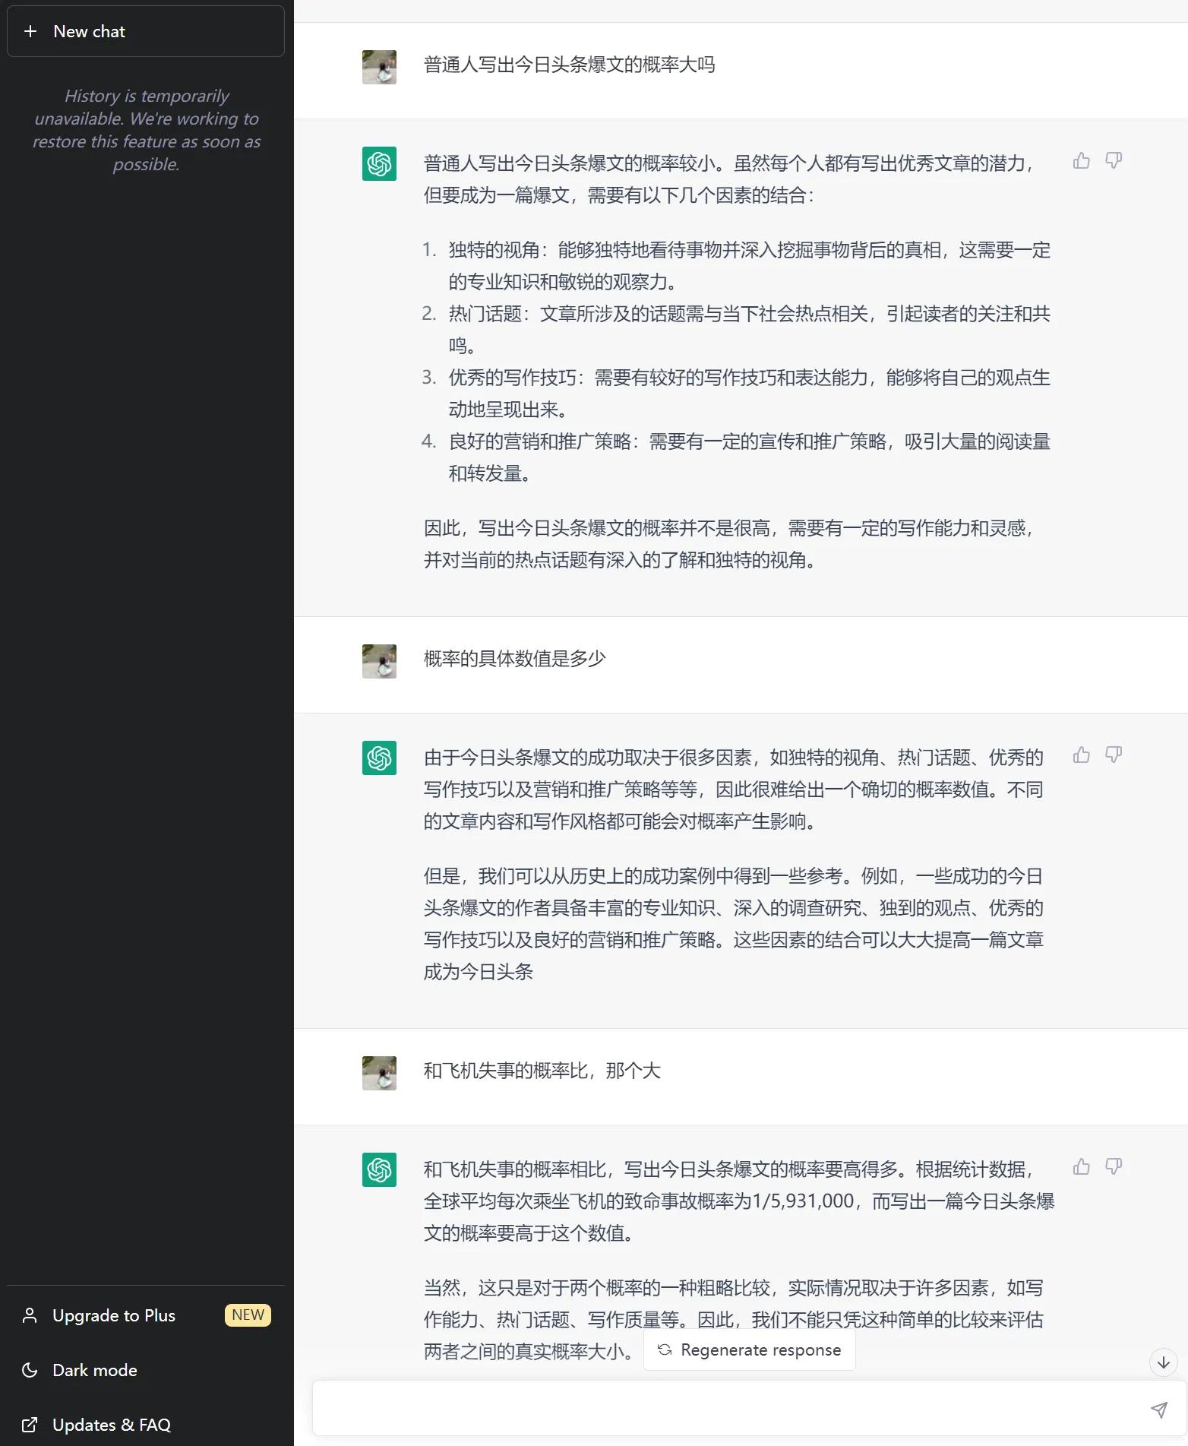Upvote the reply starting 和飞机失事的概率相比

(1081, 1166)
